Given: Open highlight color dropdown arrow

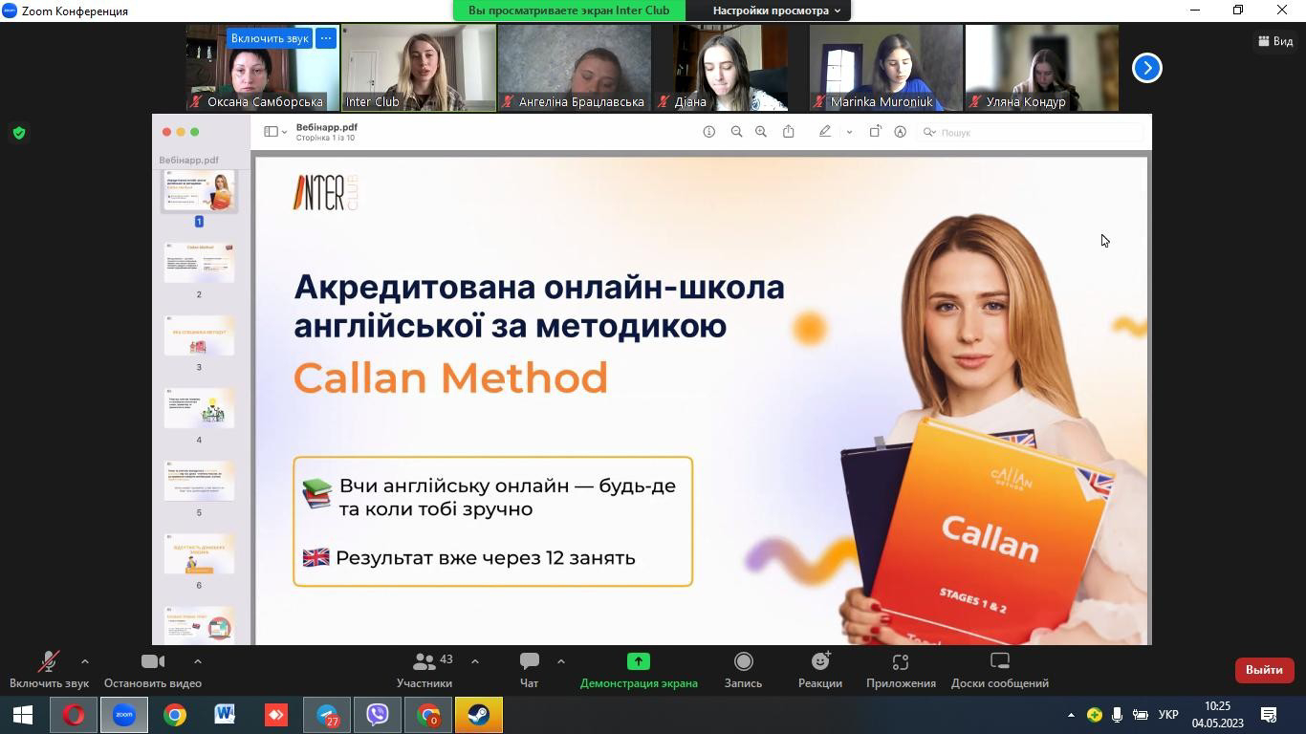Looking at the screenshot, I should pyautogui.click(x=849, y=132).
